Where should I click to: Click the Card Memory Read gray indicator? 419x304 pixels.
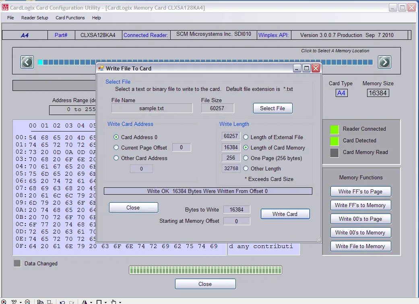click(x=334, y=153)
